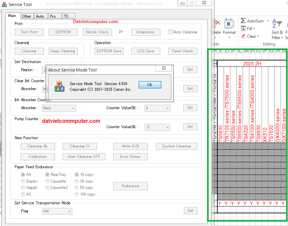Click Set button for Set Destination
288x226 pixels.
[x=190, y=69]
